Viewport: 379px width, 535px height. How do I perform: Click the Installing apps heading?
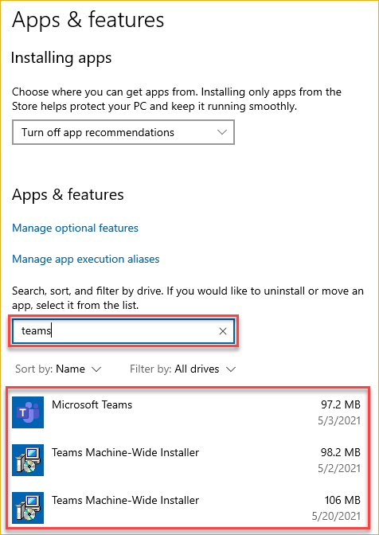click(61, 58)
